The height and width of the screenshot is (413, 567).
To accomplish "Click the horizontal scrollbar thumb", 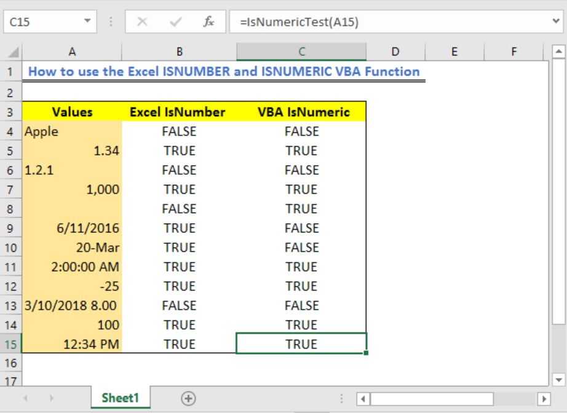I will click(x=432, y=399).
